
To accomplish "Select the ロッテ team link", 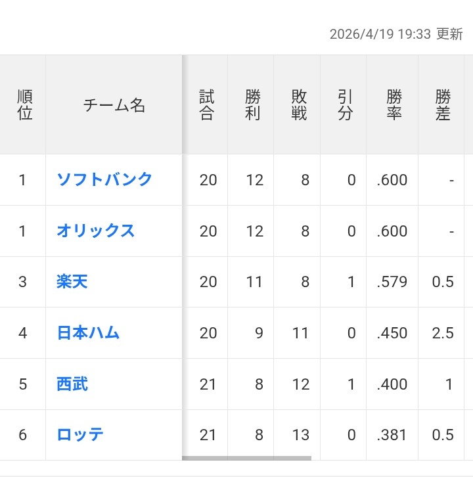I will 80,435.
